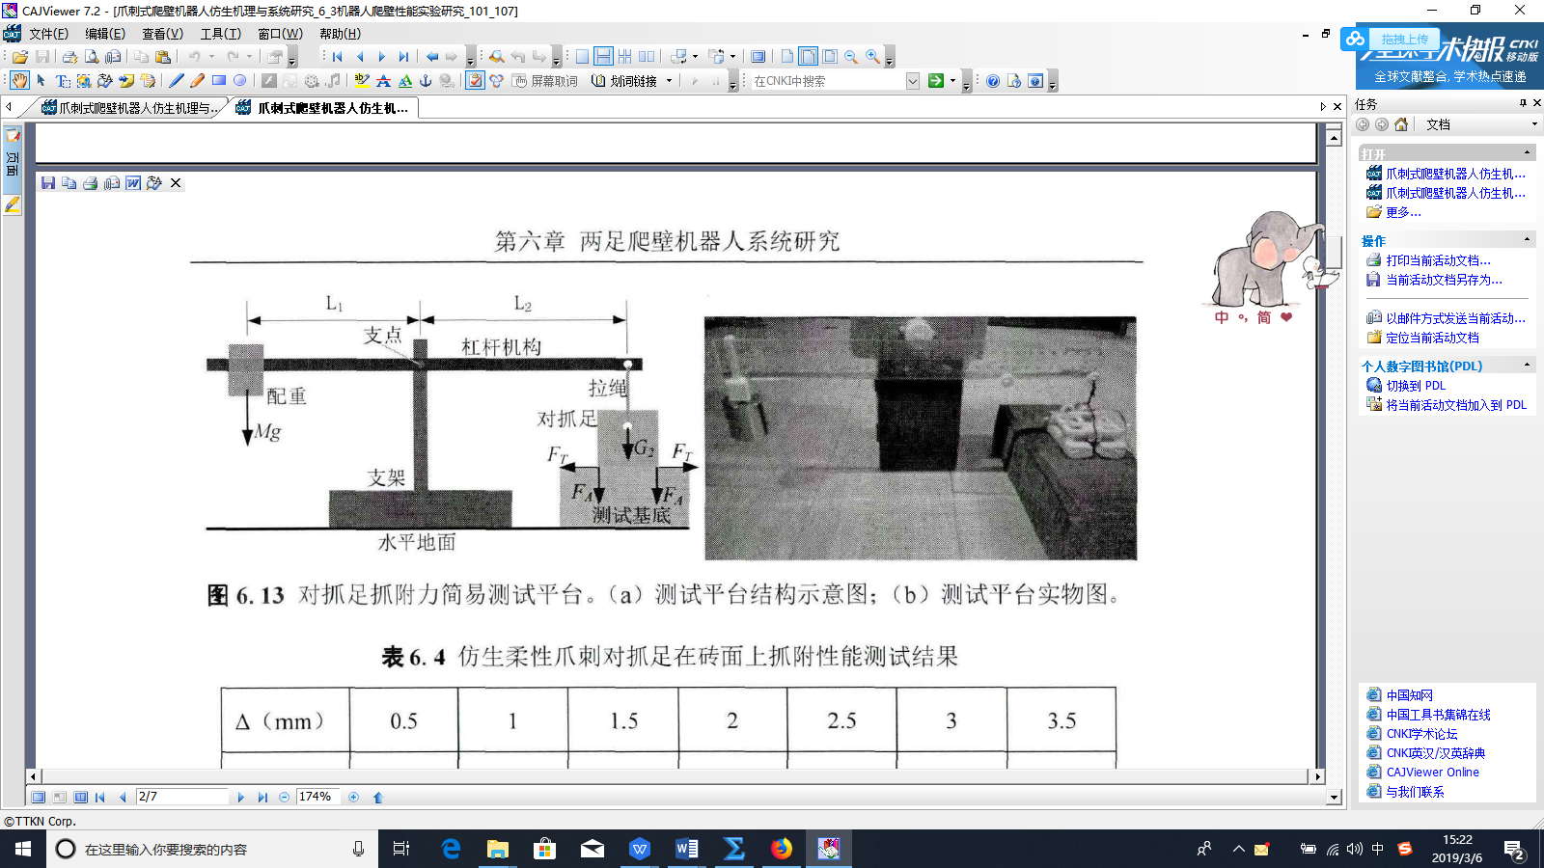Viewport: 1544px width, 868px height.
Task: Open the undo history dropdown arrow
Action: click(x=211, y=57)
